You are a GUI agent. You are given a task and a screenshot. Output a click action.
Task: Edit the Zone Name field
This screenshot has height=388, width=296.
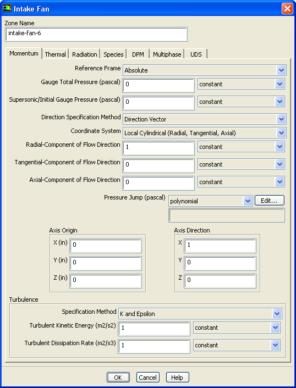96,35
